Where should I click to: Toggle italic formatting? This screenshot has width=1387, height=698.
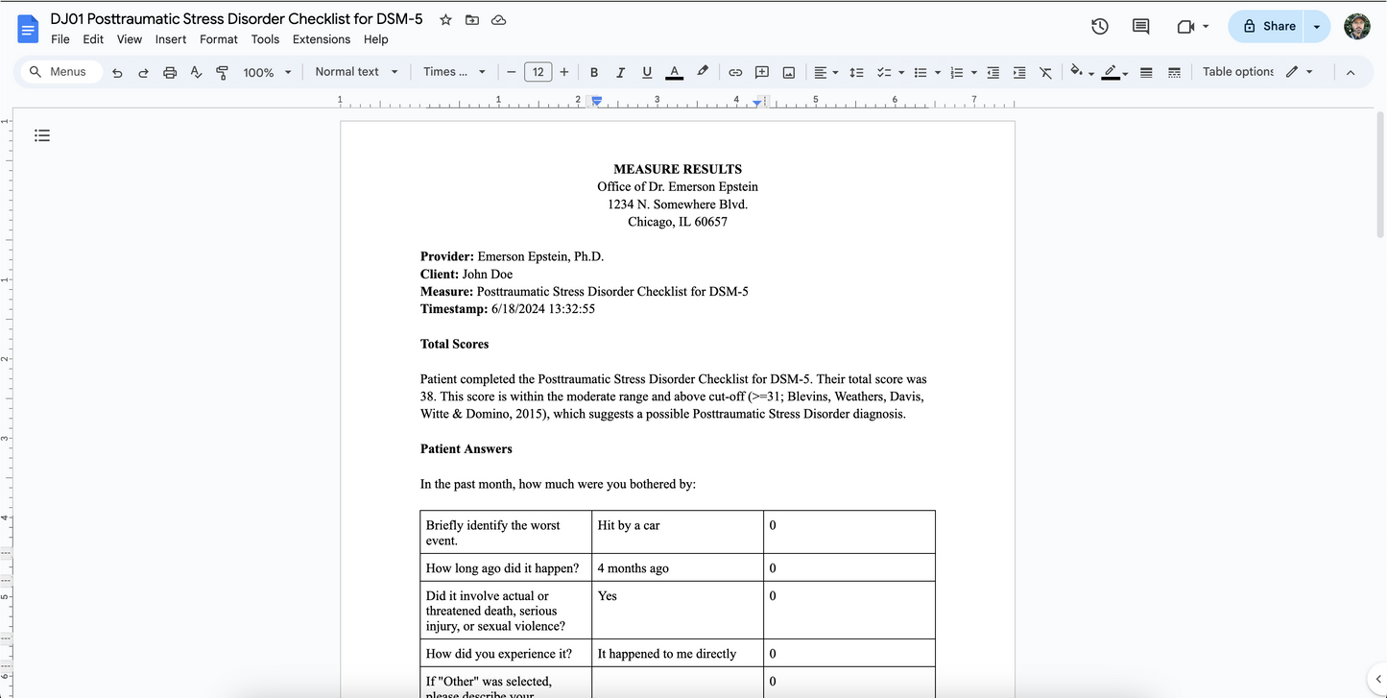click(620, 72)
